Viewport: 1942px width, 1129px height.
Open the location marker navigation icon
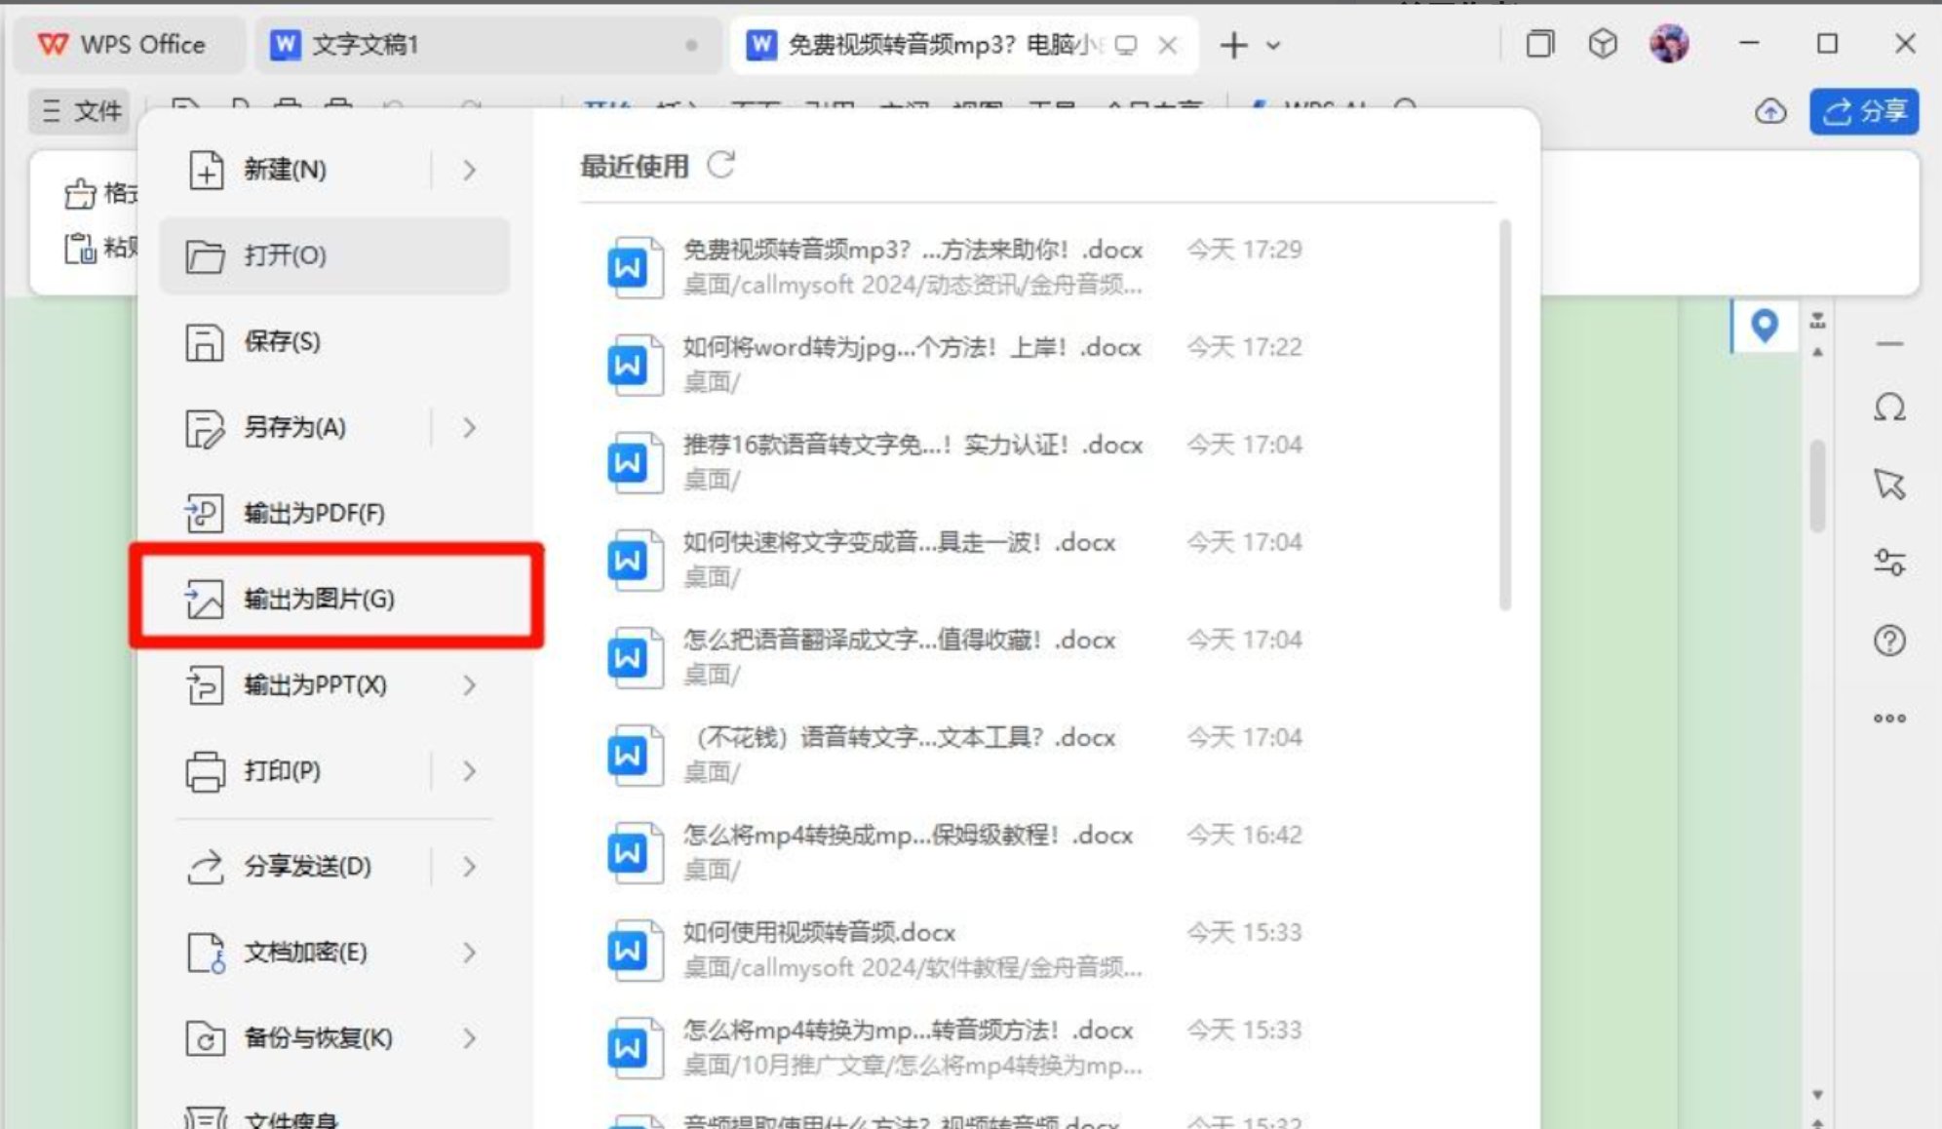pos(1763,325)
